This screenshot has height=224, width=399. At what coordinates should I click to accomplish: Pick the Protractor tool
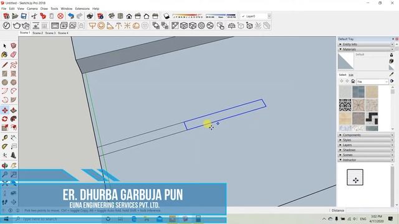point(4,147)
